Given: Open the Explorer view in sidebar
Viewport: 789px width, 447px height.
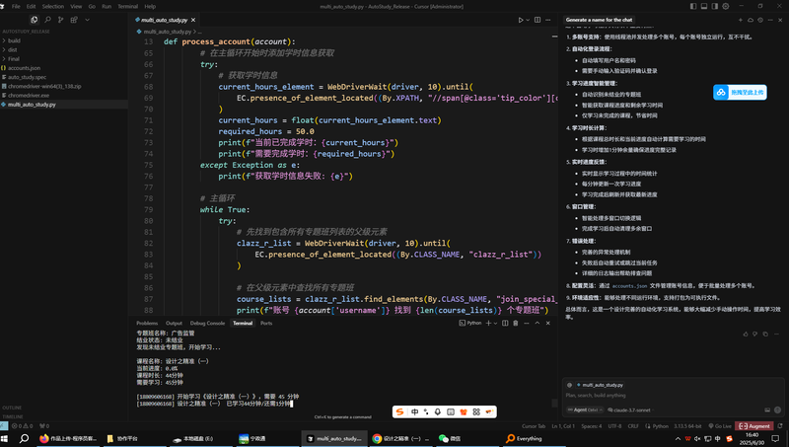Looking at the screenshot, I should click(34, 20).
